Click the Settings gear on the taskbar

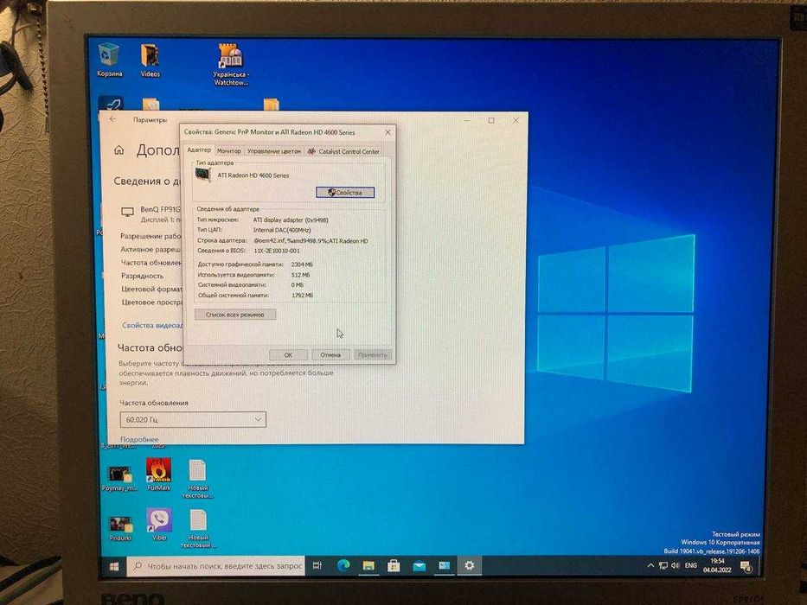(469, 565)
